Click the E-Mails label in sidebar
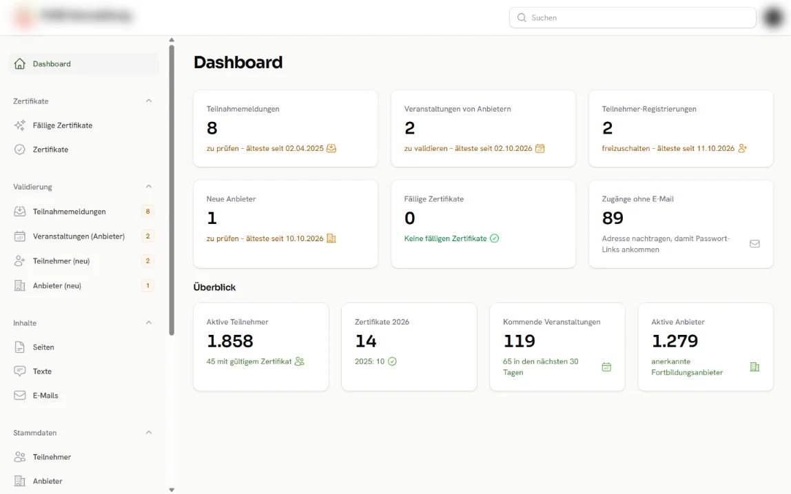The width and height of the screenshot is (791, 494). (x=45, y=395)
